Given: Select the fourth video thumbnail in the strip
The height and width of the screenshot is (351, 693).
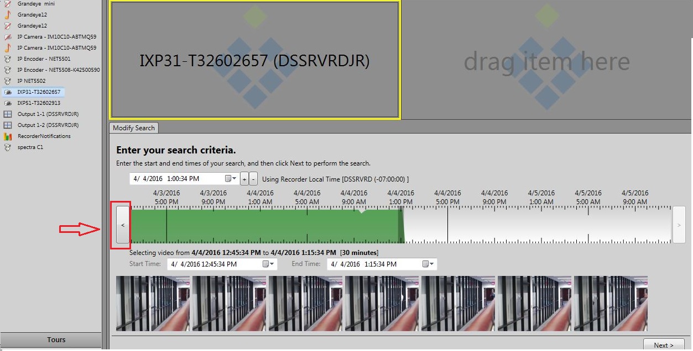Looking at the screenshot, I should 382,304.
